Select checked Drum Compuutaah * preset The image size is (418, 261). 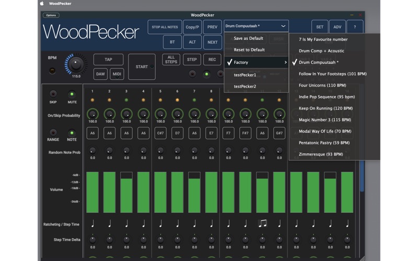pos(334,62)
